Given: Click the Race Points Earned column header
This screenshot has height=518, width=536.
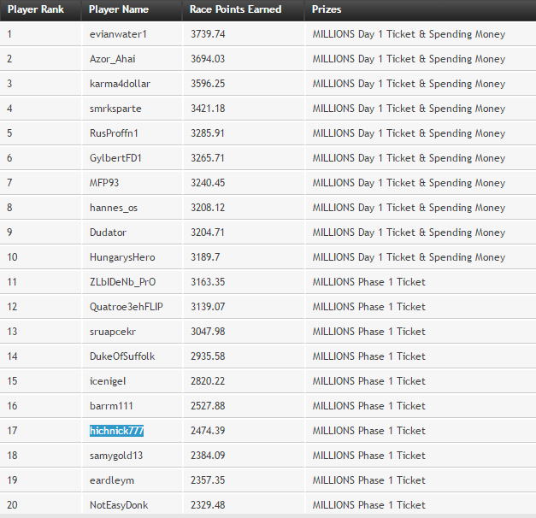Looking at the screenshot, I should coord(231,9).
